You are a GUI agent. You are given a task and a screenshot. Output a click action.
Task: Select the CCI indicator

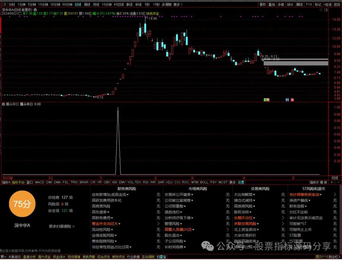177,182
